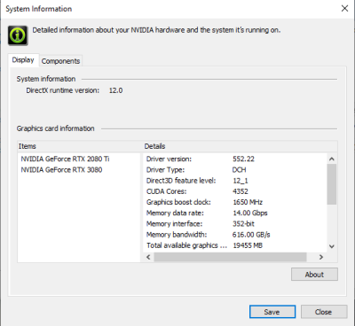Viewport: 355px width, 326px height.
Task: Close the System Information window
Action: (344, 9)
